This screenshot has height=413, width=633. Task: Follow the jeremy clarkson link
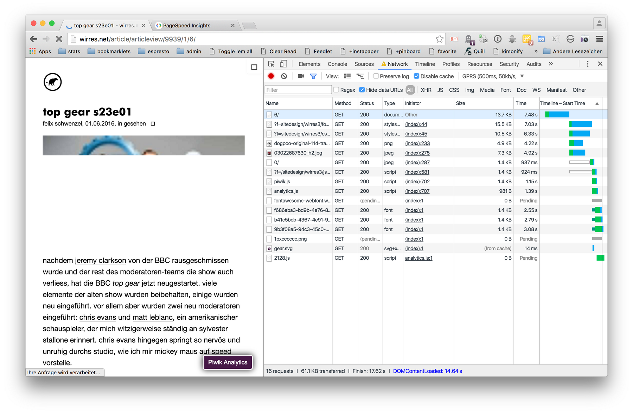tap(100, 261)
